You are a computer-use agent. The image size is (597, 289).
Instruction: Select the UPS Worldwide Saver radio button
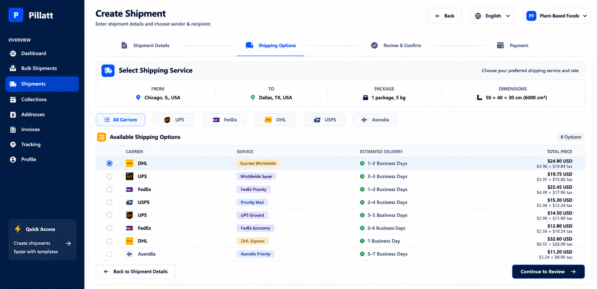click(109, 176)
